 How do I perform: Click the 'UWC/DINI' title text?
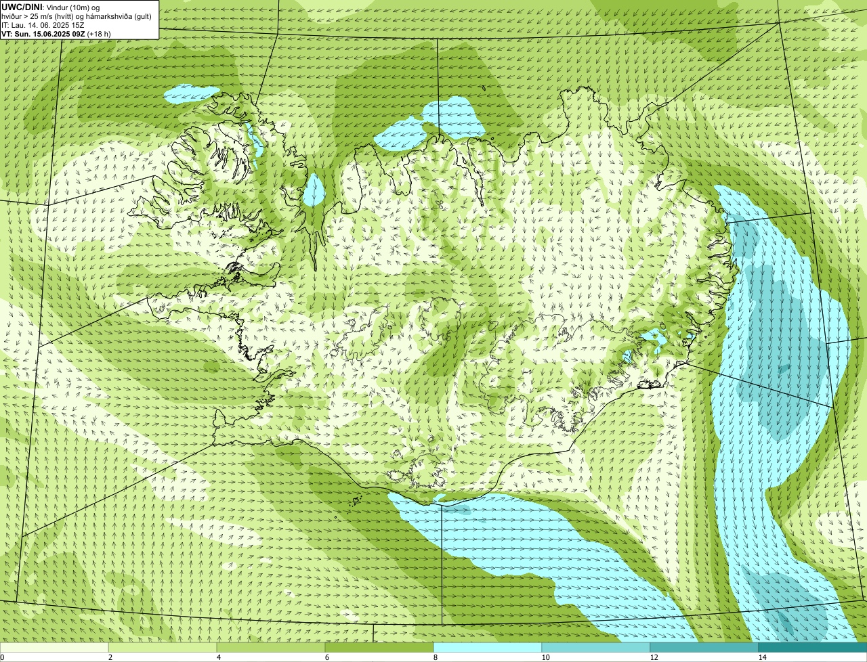coord(22,7)
